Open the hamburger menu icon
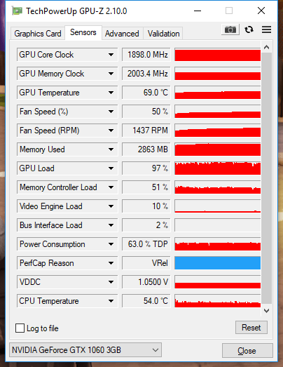Viewport: 283px width, 367px height. click(266, 29)
